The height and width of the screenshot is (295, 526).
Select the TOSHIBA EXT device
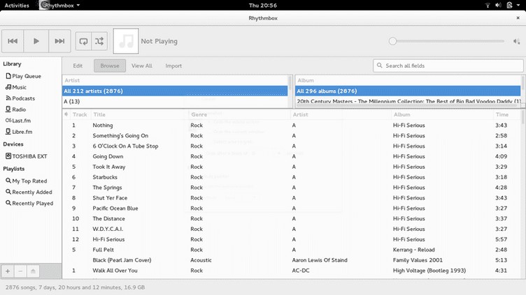(26, 156)
